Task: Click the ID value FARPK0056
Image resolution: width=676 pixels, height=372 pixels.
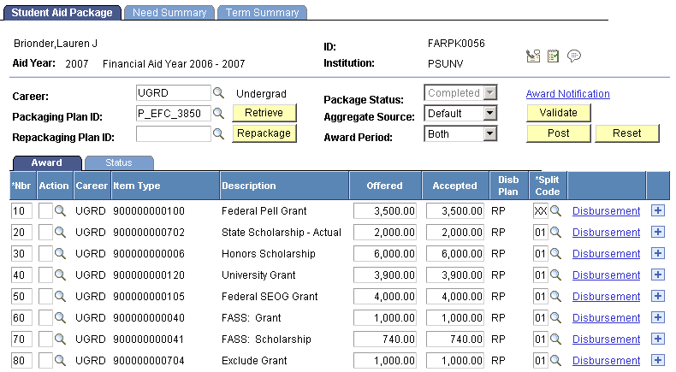Action: point(456,44)
